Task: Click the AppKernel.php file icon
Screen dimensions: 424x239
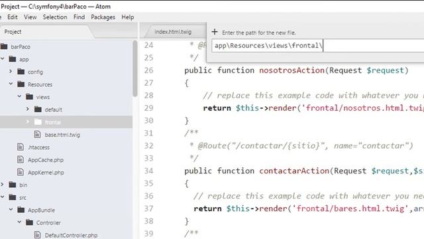Action: (21, 172)
